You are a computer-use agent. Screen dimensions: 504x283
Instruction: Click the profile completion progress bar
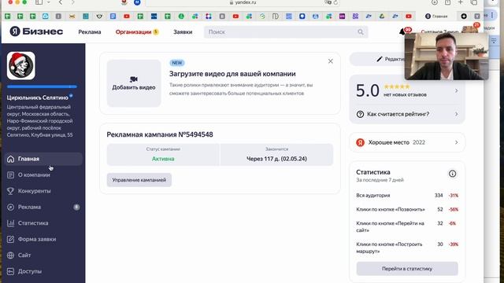(x=42, y=86)
